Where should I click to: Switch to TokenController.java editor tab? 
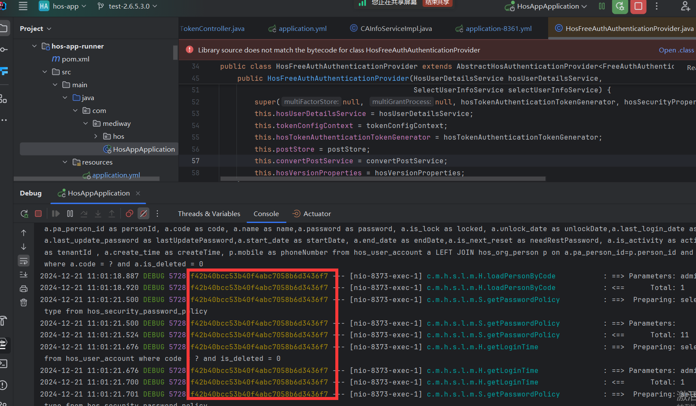tap(212, 28)
